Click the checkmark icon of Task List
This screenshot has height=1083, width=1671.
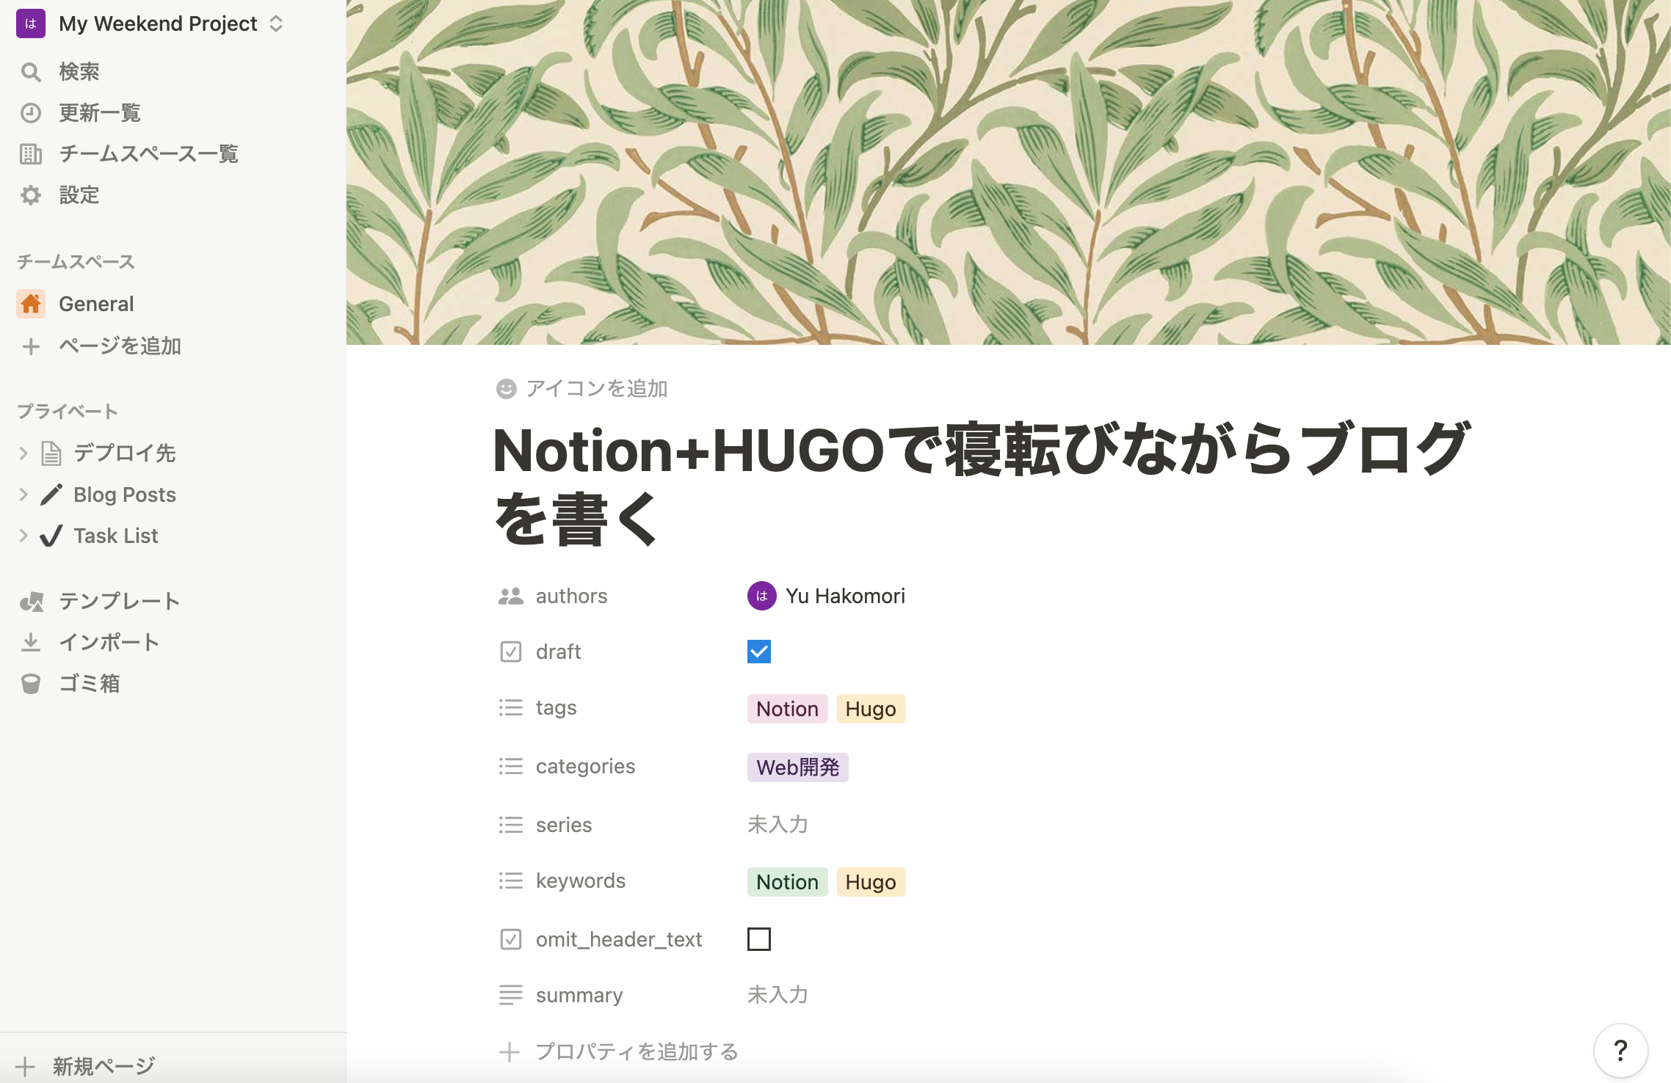[51, 536]
